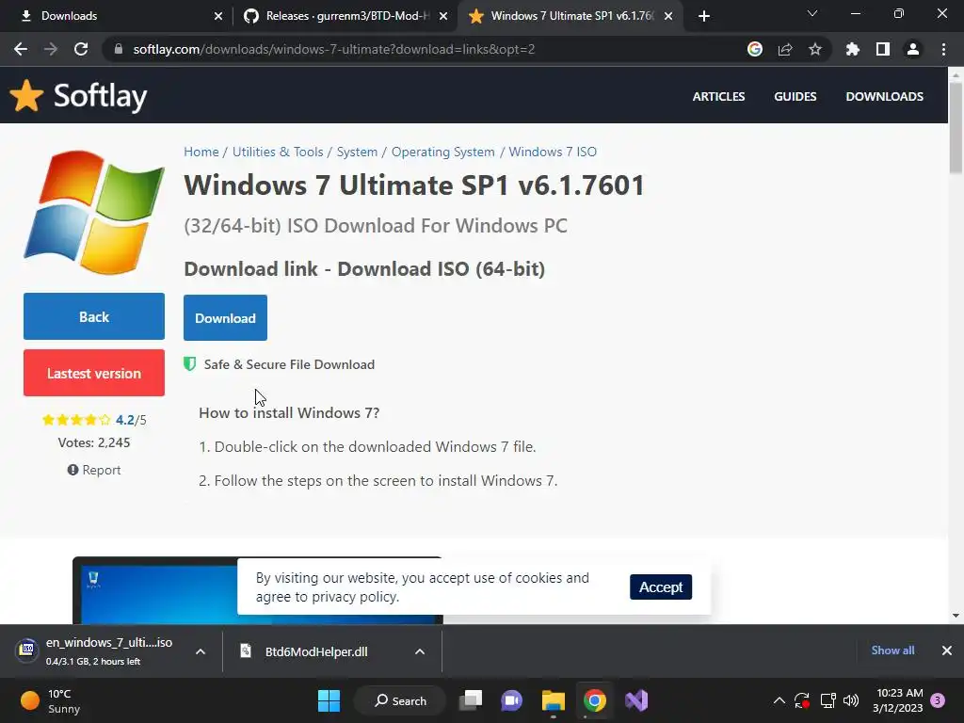Open Task View from the taskbar
The width and height of the screenshot is (964, 723).
(x=472, y=700)
